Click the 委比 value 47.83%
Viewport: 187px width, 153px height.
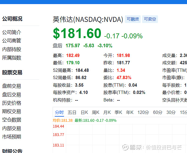coord(124,77)
